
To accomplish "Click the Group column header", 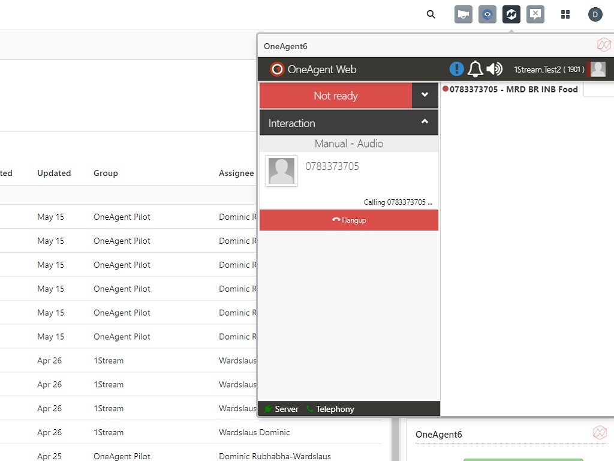I will click(106, 173).
